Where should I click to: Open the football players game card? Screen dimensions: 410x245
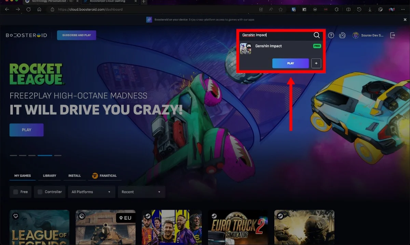tap(172, 227)
